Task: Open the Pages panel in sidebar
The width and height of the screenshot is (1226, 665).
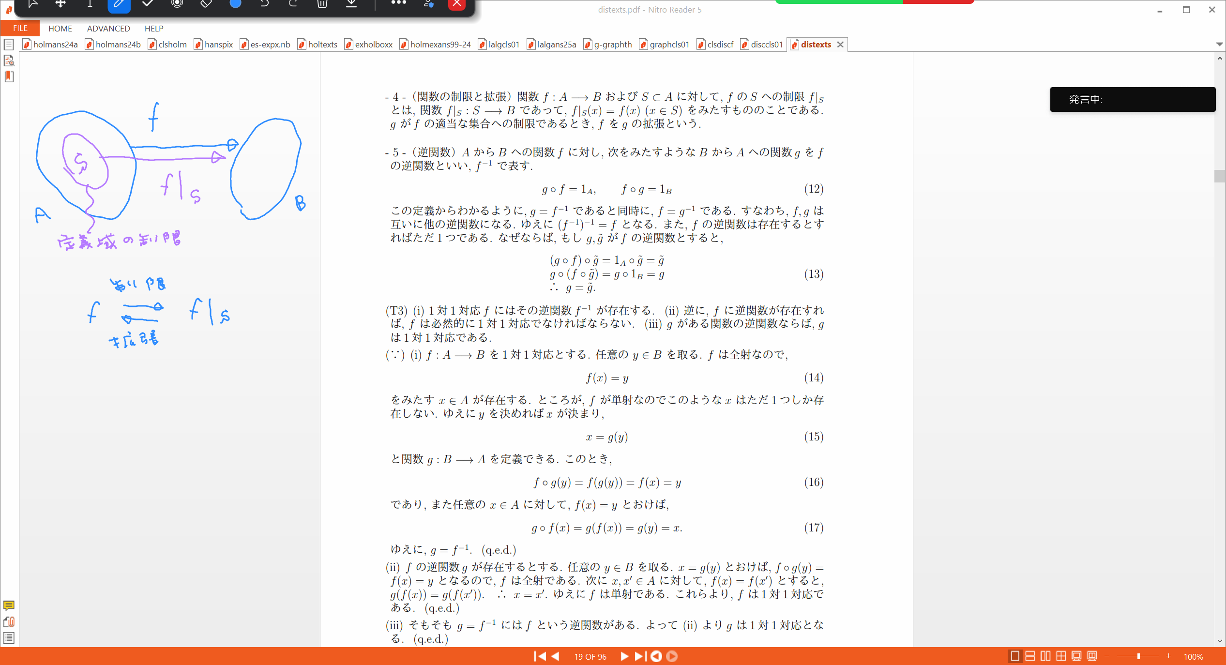Action: coord(9,45)
